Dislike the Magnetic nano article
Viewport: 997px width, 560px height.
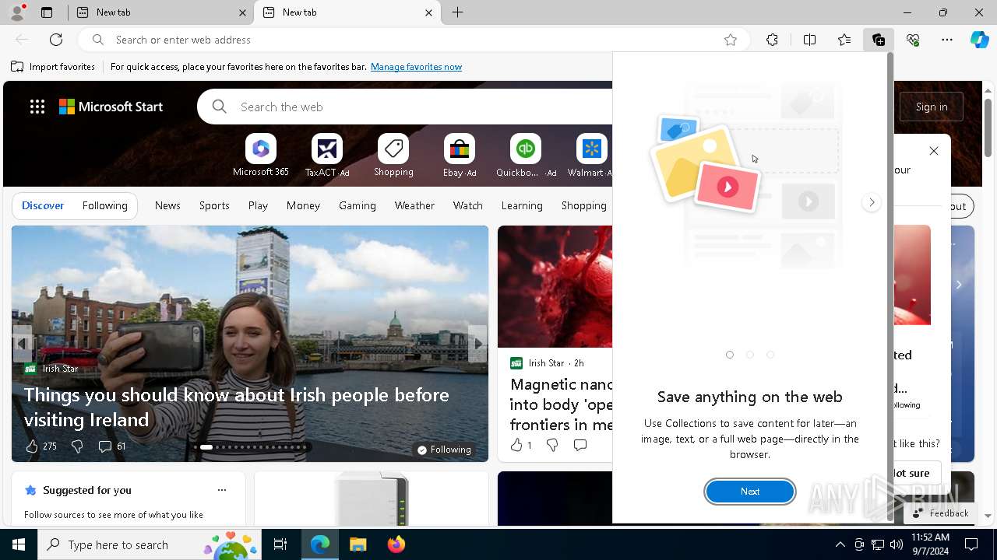click(551, 445)
